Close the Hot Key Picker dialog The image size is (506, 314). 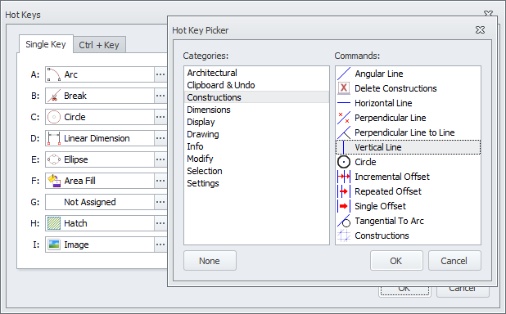(480, 30)
